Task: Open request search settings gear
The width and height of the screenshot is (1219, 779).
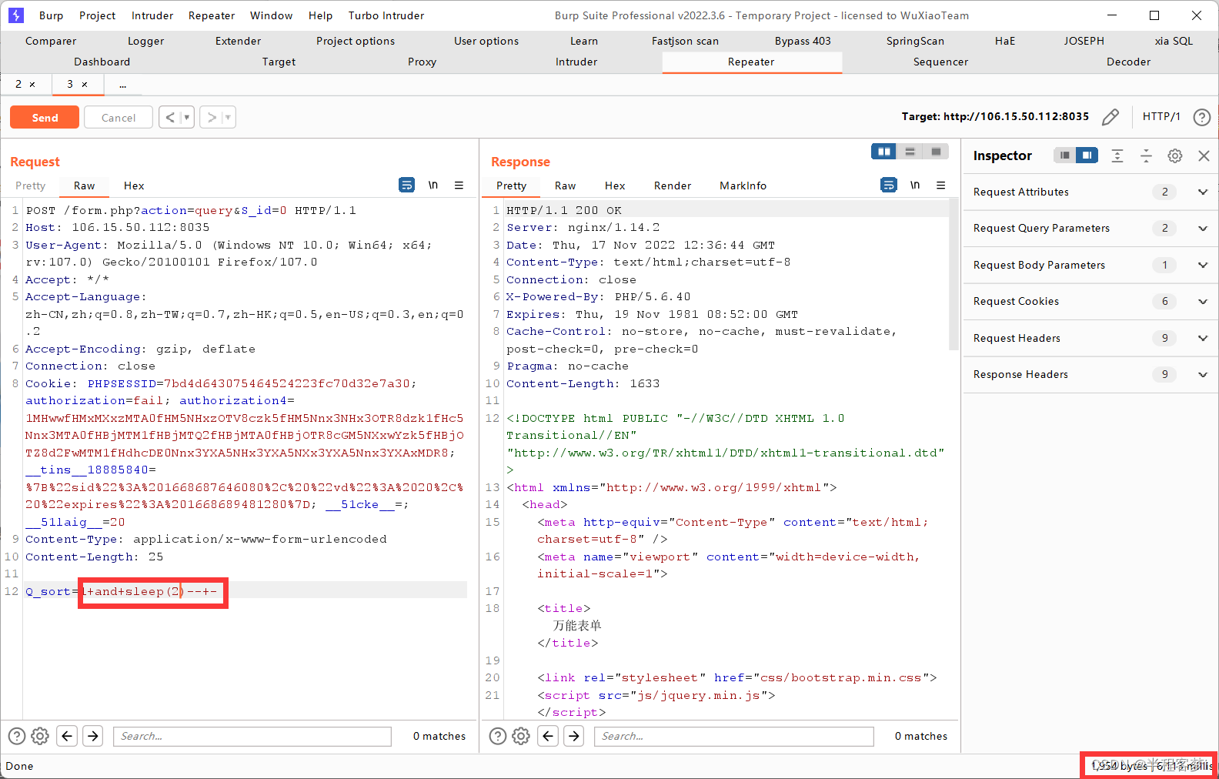Action: click(40, 736)
